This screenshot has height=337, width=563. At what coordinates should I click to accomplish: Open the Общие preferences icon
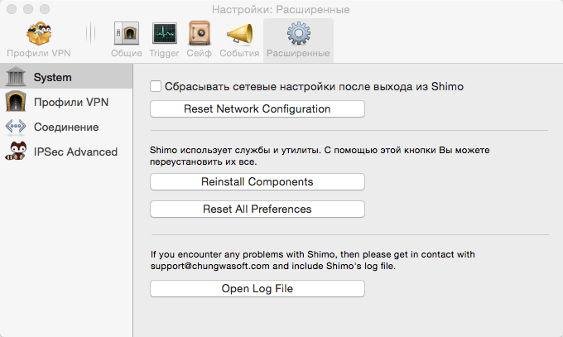coord(127,33)
